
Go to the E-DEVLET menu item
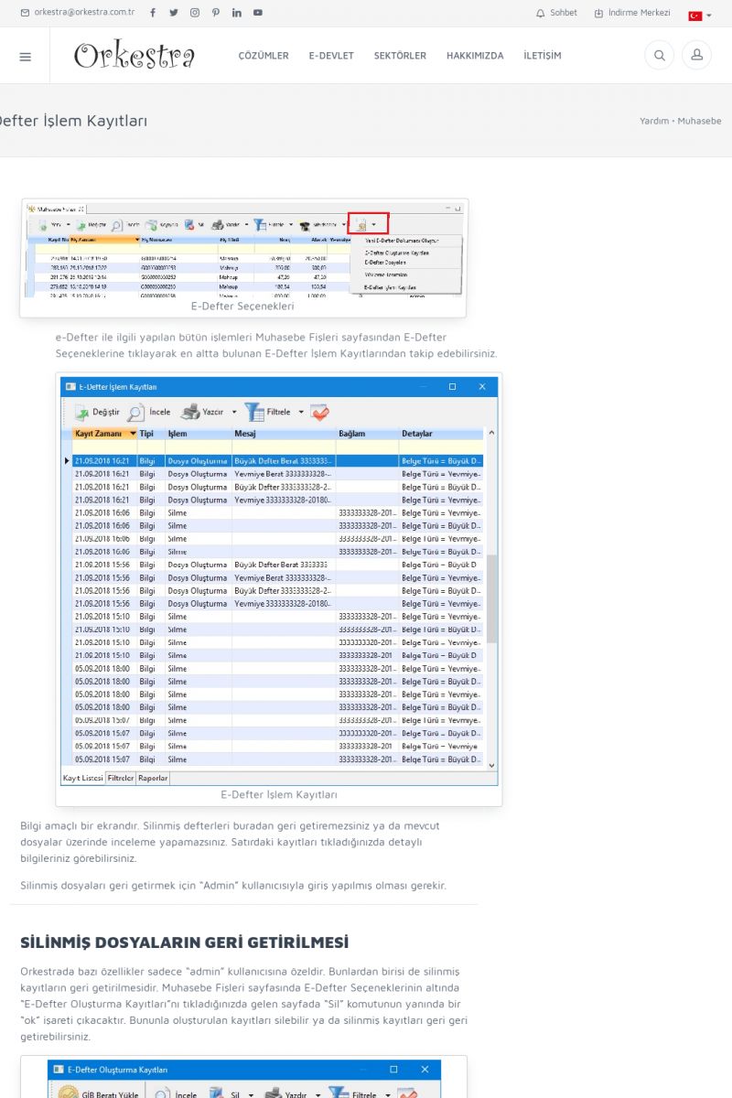click(331, 56)
